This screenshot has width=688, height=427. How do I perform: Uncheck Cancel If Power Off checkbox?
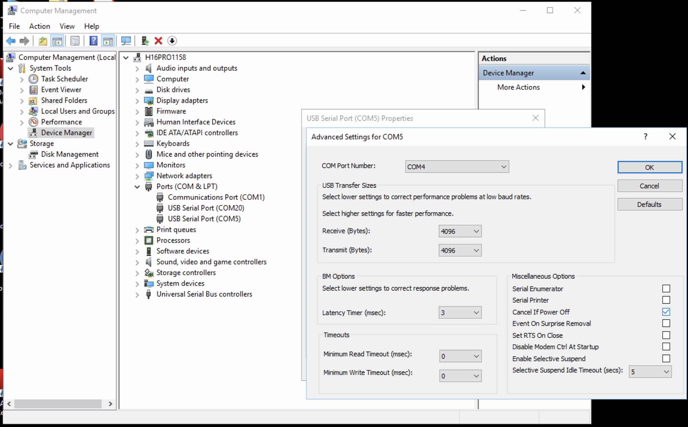(x=666, y=312)
